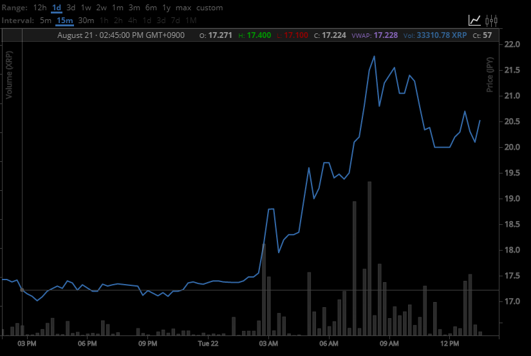The height and width of the screenshot is (356, 531).
Task: Click the 12 PM time axis label
Action: (x=450, y=344)
